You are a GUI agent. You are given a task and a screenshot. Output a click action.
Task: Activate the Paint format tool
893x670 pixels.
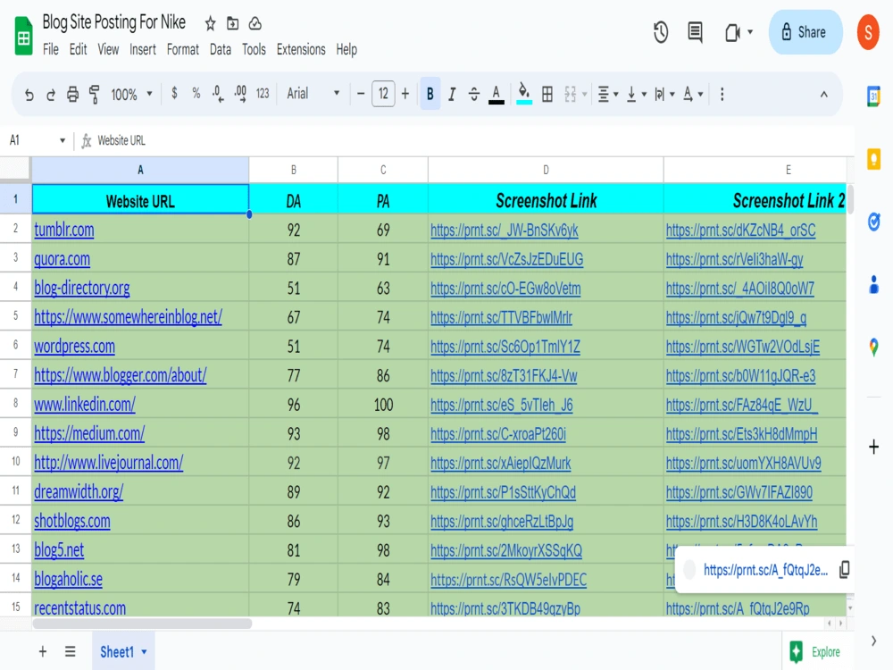pos(94,94)
